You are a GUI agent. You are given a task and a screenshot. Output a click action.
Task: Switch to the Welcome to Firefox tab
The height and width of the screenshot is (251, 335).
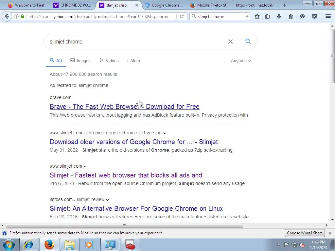[27, 5]
